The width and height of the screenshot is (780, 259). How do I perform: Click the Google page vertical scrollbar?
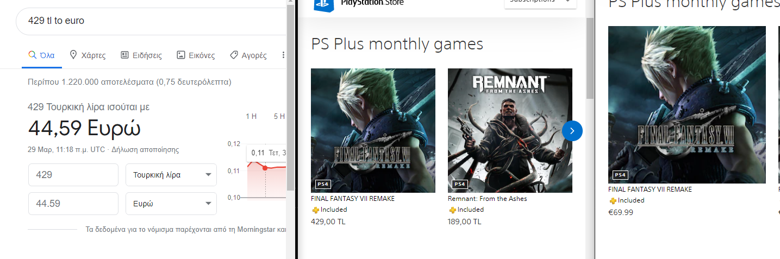291,98
